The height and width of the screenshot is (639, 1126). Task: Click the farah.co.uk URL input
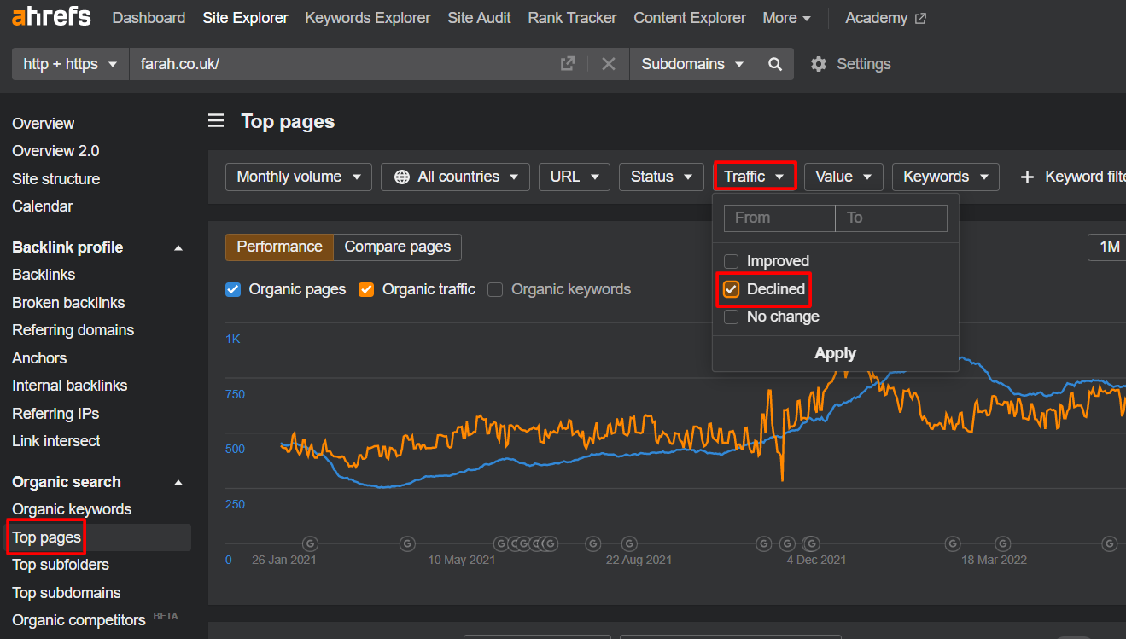point(341,64)
